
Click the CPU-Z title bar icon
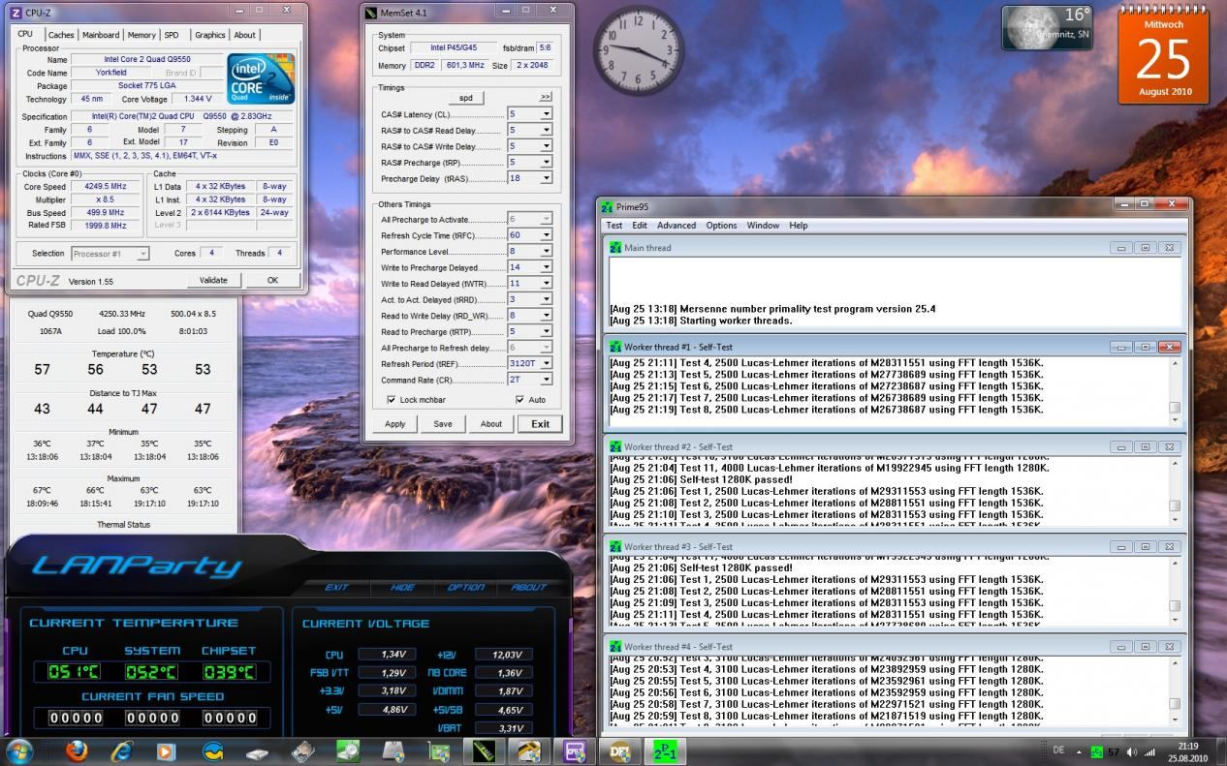coord(16,12)
